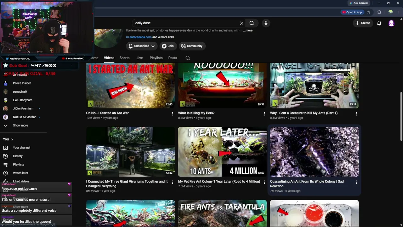Open the You section chevron
The image size is (403, 227).
pyautogui.click(x=12, y=139)
